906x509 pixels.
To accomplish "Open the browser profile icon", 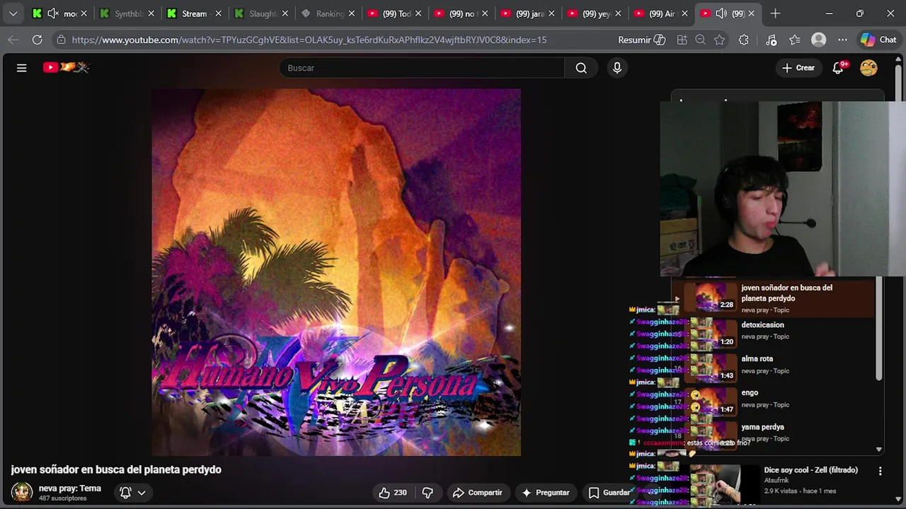I will click(819, 40).
